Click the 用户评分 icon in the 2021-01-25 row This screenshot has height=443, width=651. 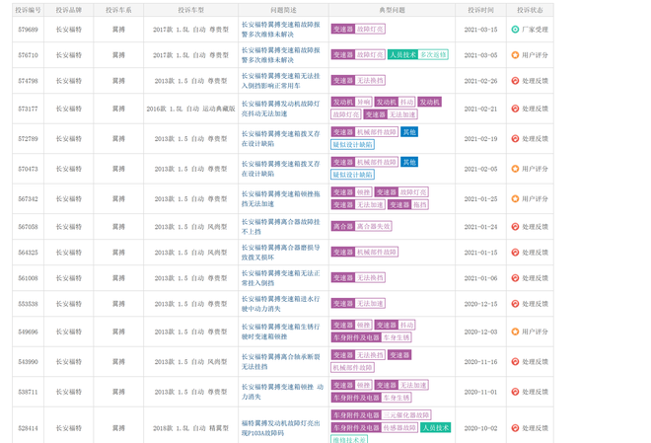[x=515, y=199]
